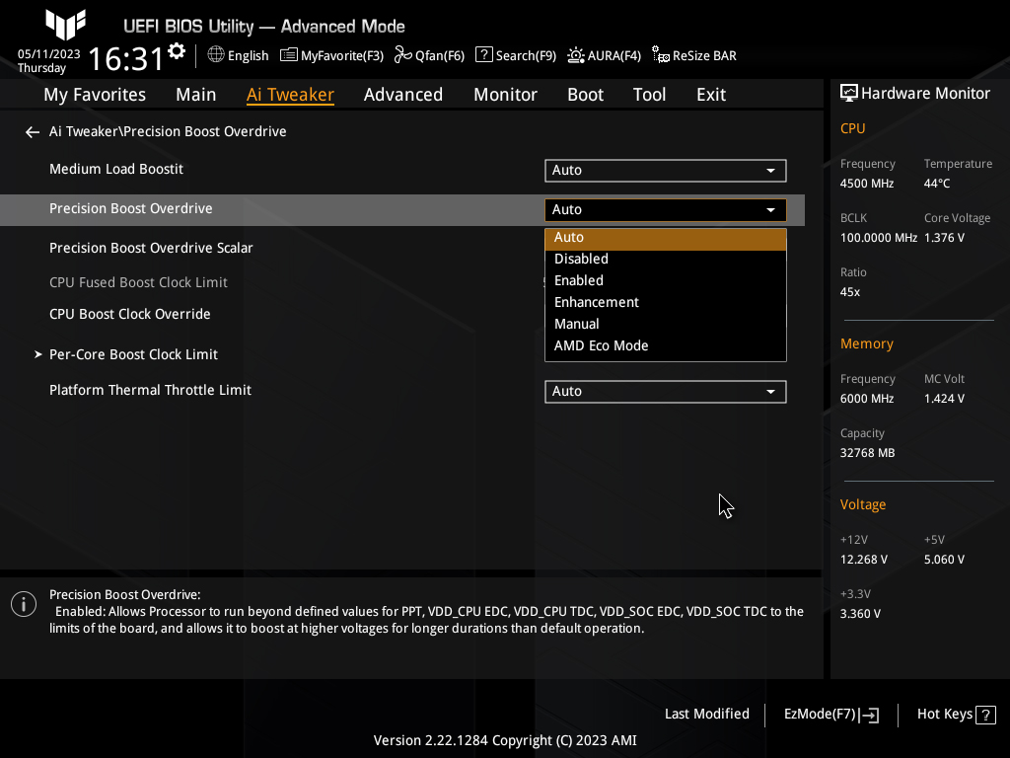Choose Enabled in the dropdown list
Viewport: 1010px width, 758px height.
coord(666,280)
